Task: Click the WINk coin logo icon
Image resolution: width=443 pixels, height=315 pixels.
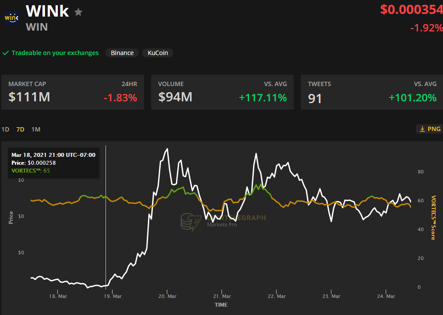Action: (x=11, y=18)
